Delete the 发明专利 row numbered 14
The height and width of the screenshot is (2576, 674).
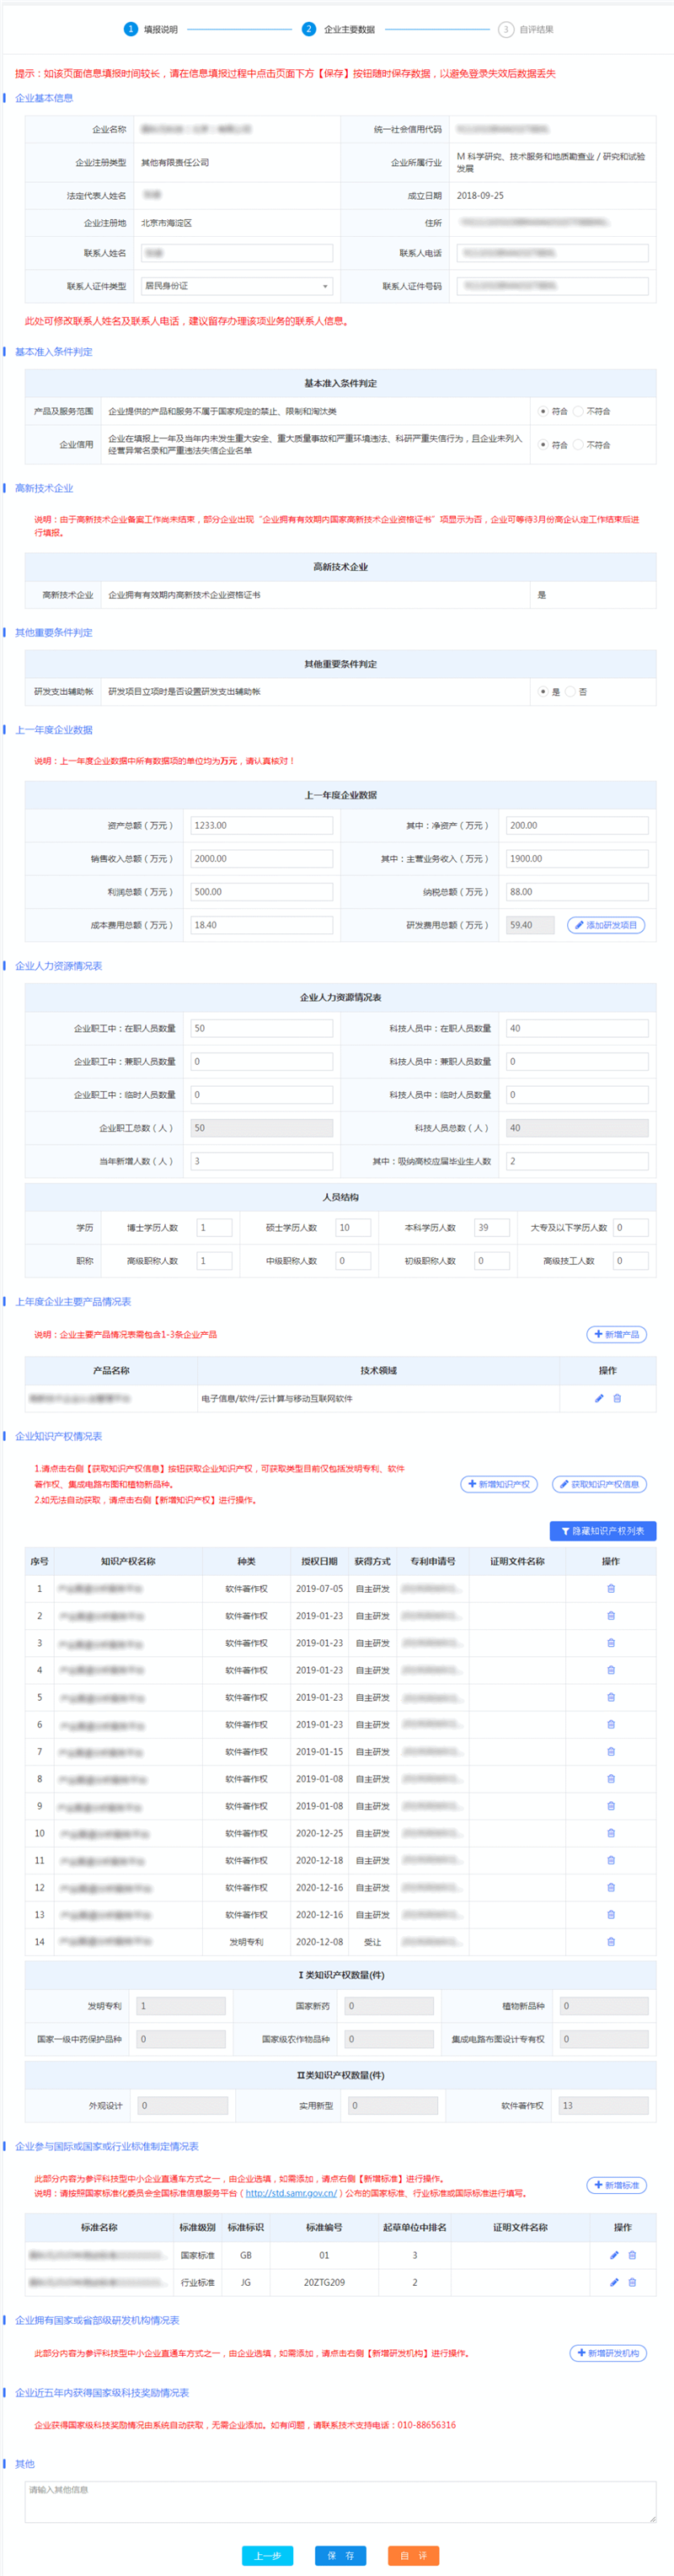[611, 1942]
